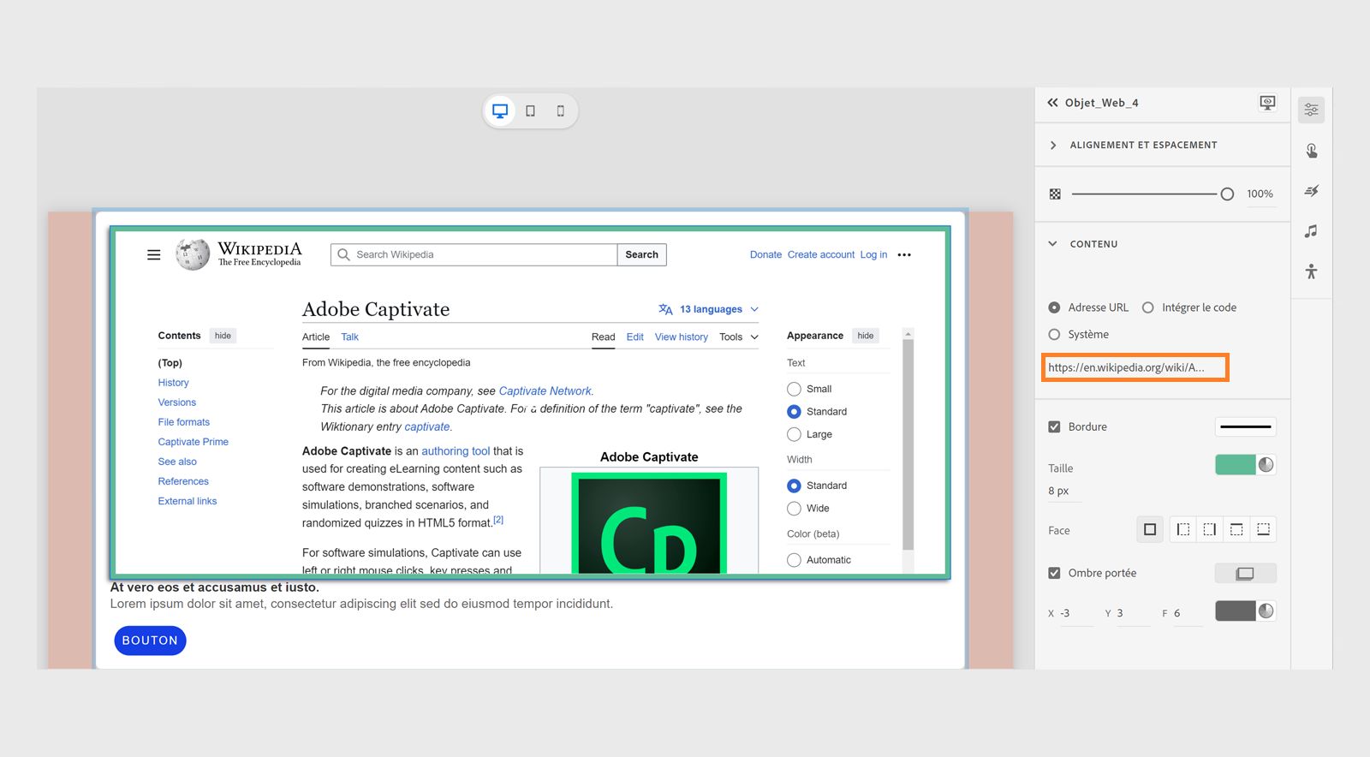Adjust shadow color opacity circle icon

[x=1266, y=611]
